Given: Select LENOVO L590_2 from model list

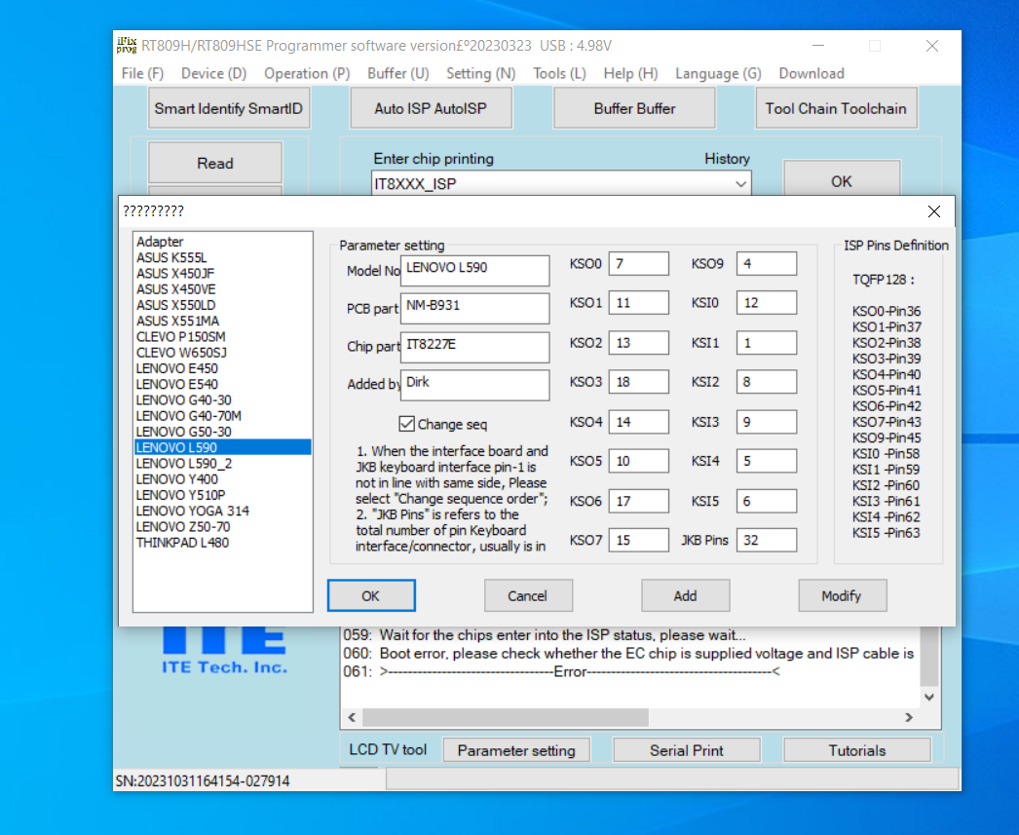Looking at the screenshot, I should point(184,463).
